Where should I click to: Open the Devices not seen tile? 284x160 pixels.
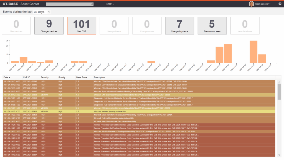212,26
